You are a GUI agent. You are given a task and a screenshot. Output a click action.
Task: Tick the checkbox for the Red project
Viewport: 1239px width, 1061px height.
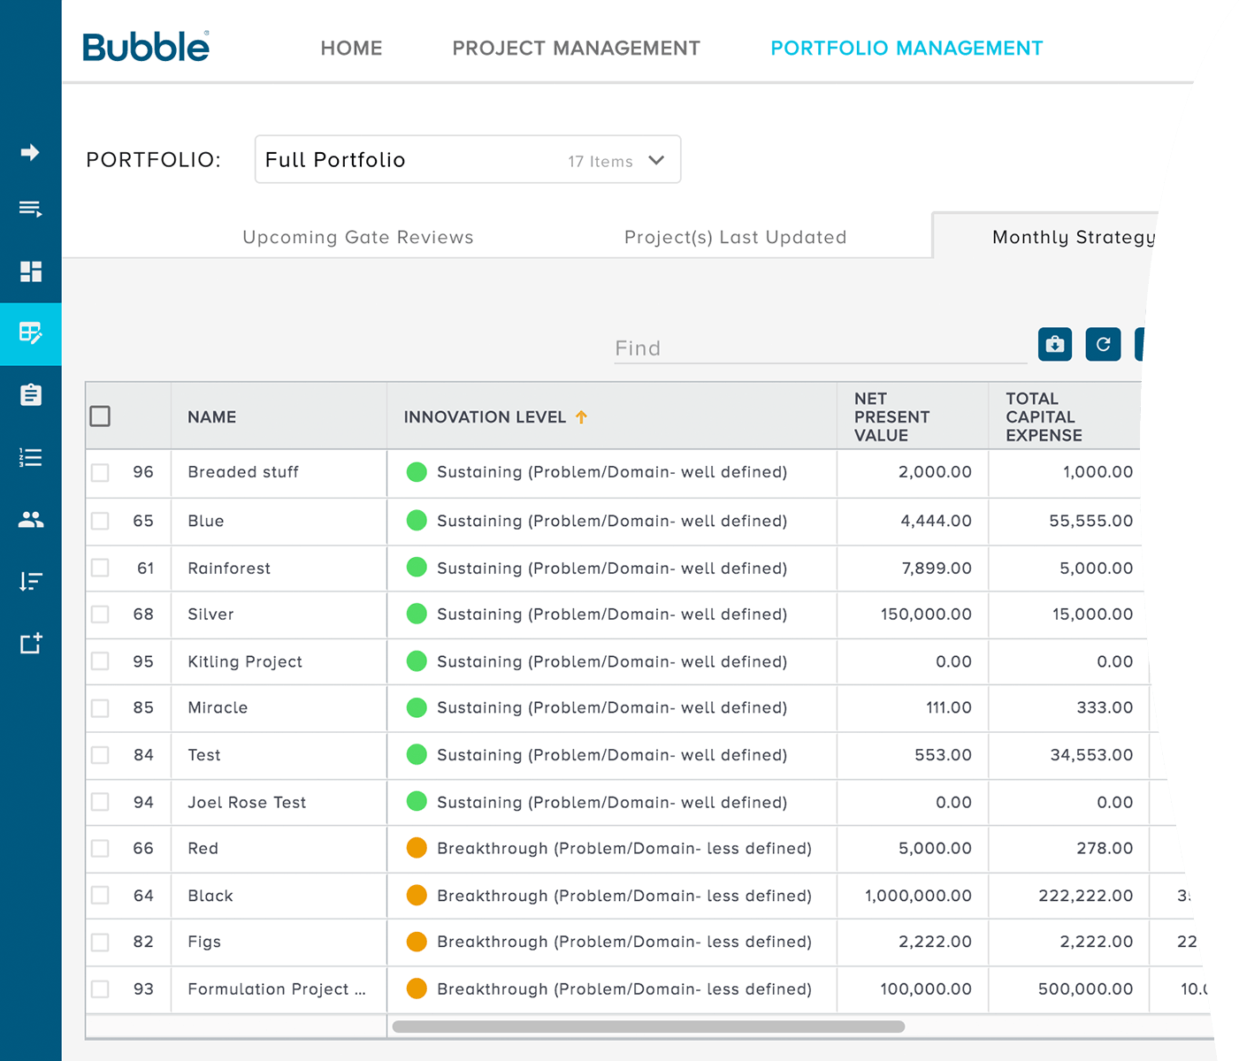click(100, 849)
